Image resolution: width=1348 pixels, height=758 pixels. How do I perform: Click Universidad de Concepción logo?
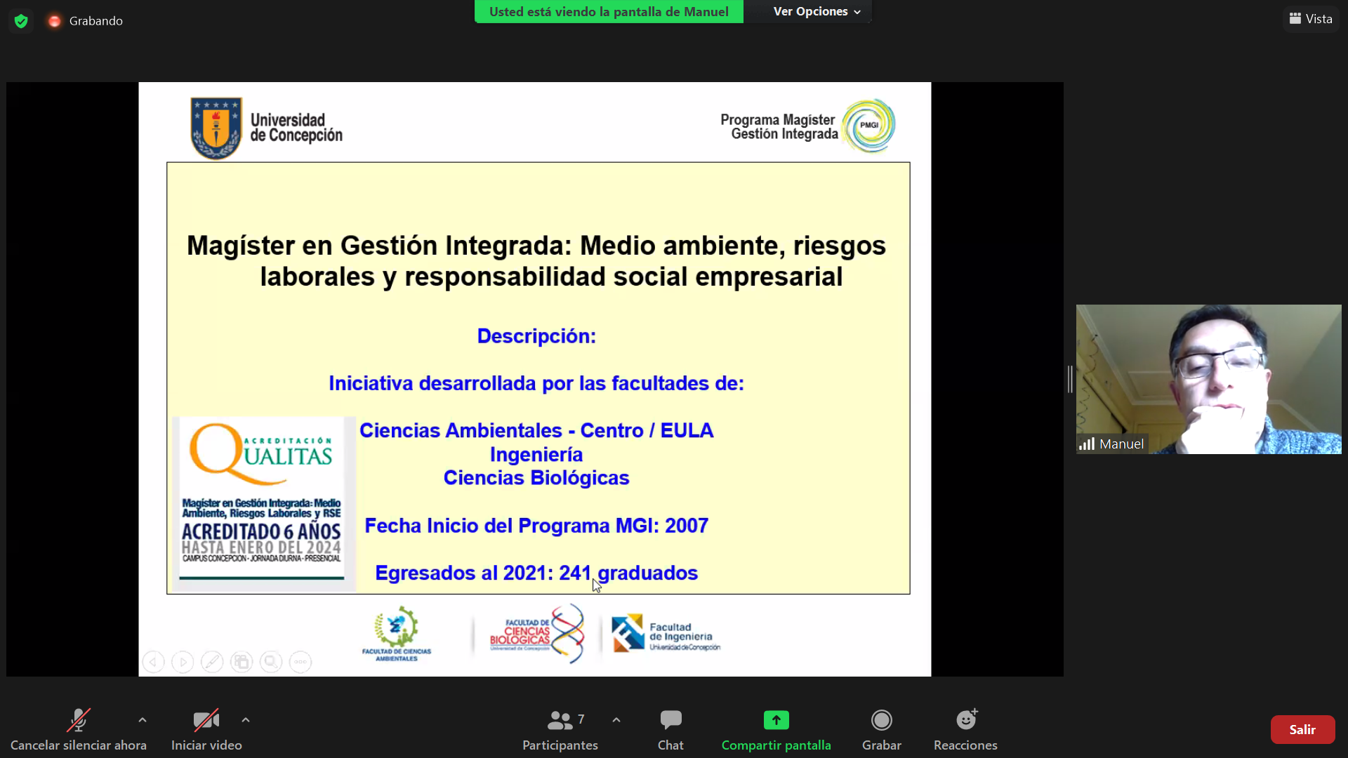(x=267, y=128)
